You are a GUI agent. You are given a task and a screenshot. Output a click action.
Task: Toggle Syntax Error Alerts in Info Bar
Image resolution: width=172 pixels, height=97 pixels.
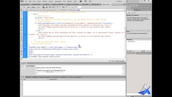21,41
